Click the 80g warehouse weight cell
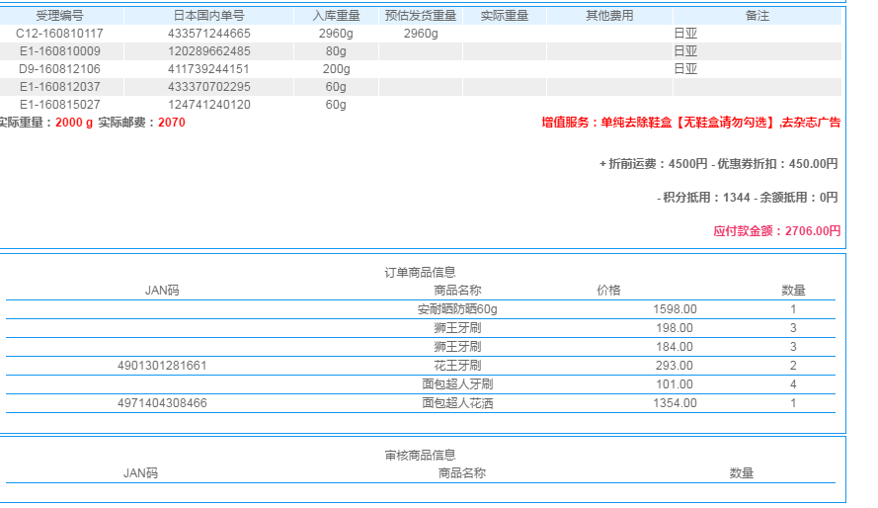Viewport: 878px width, 508px height. click(336, 51)
